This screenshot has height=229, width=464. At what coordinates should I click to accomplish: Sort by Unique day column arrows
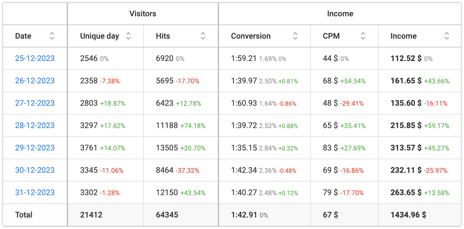(x=128, y=36)
